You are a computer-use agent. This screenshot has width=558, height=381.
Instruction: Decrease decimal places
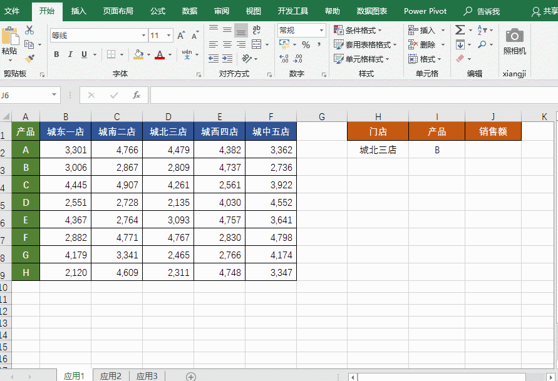[298, 59]
